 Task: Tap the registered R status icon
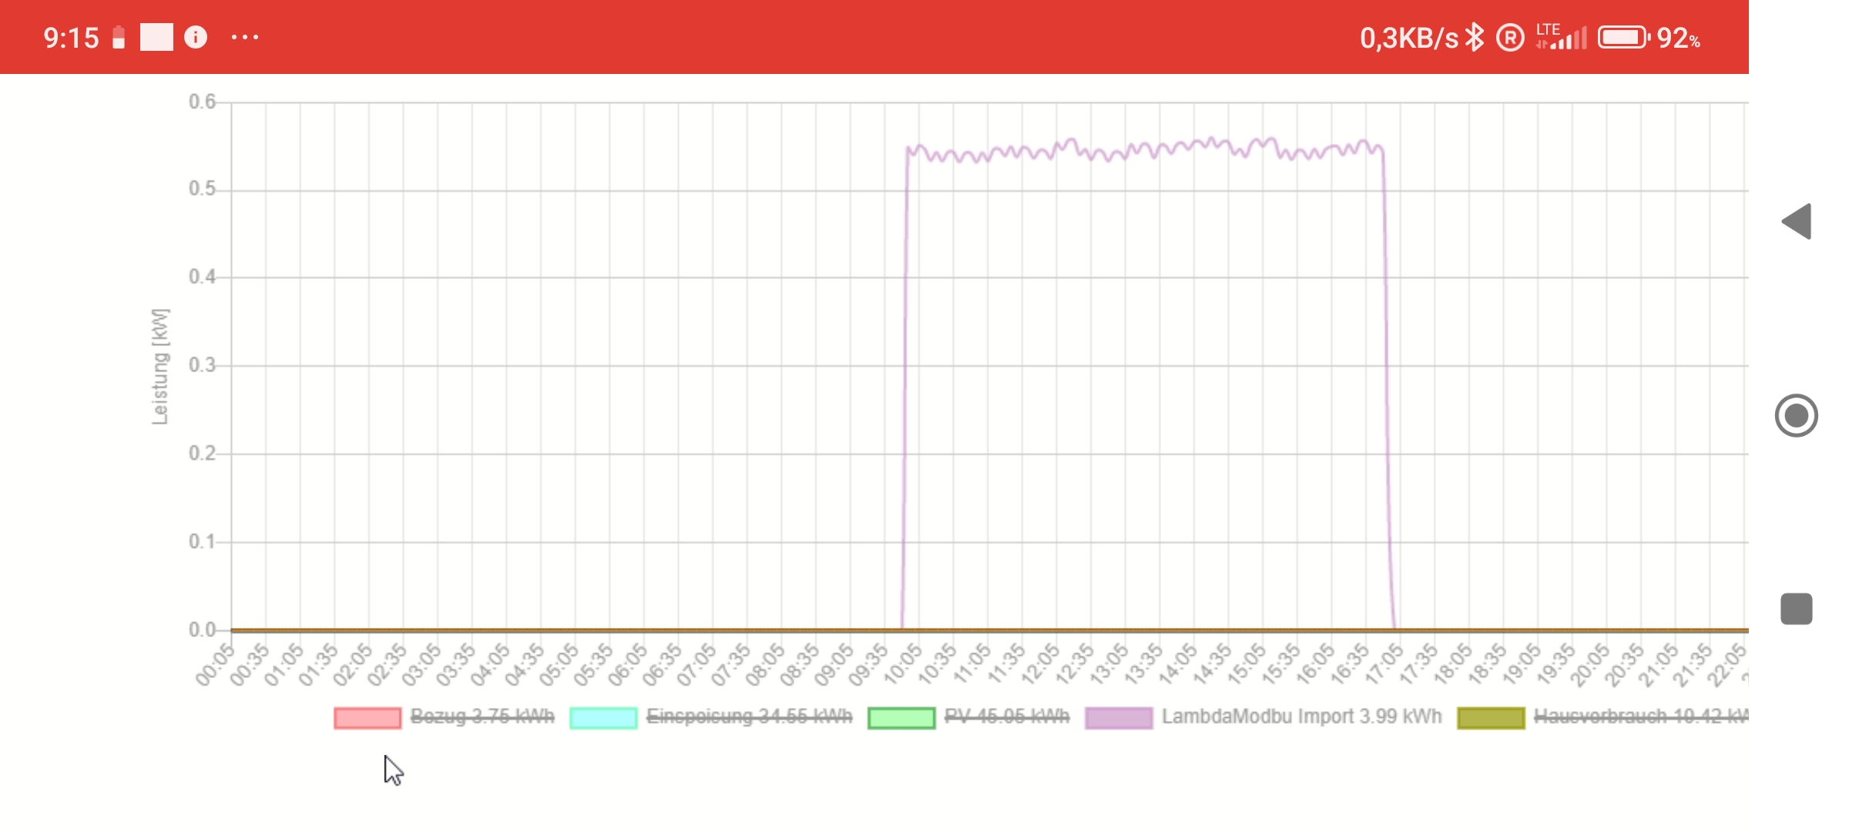pos(1510,37)
